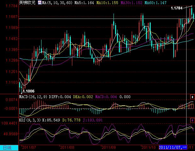The width and height of the screenshot is (195, 151).
Task: Click the DIFF:0.004 value
Action: (x=60, y=97)
